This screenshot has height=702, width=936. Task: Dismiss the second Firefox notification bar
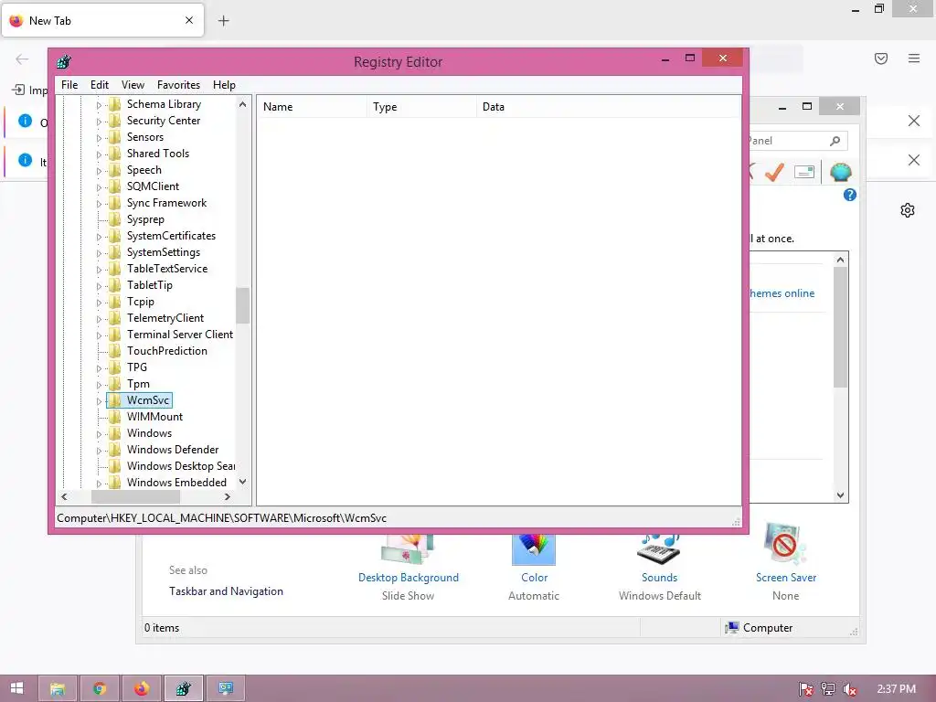(x=913, y=160)
